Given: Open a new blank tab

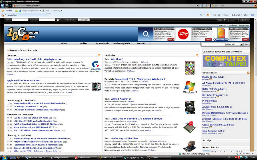Looking at the screenshot, I should [49, 15].
